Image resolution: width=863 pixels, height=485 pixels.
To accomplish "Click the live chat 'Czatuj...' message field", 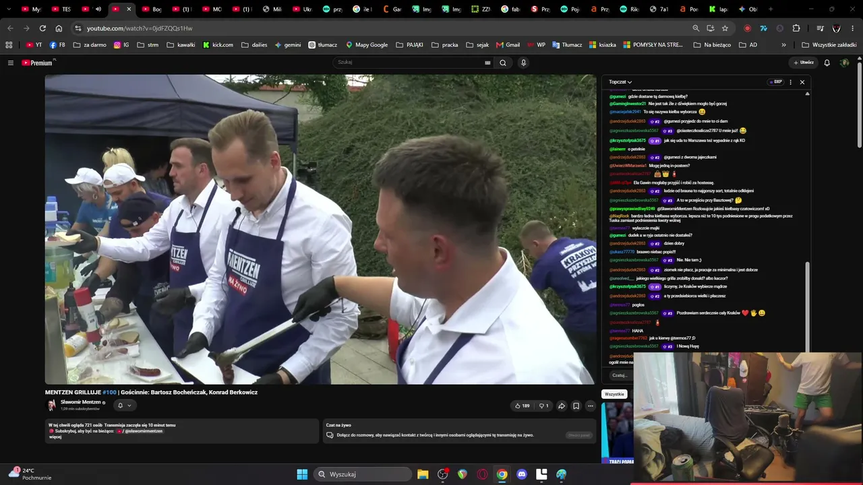I will coord(620,375).
